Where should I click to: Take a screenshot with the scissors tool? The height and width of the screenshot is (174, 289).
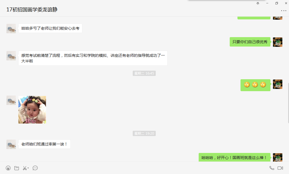click(x=25, y=168)
